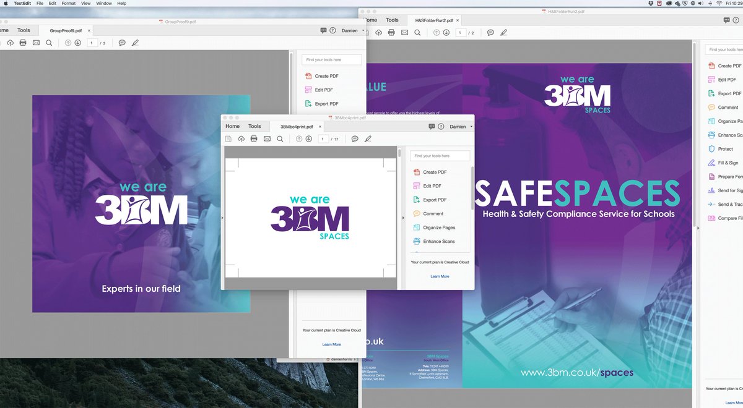Click the comment bubble tool in 3BMbc4print.pdf toolbar
743x408 pixels.
tap(355, 139)
